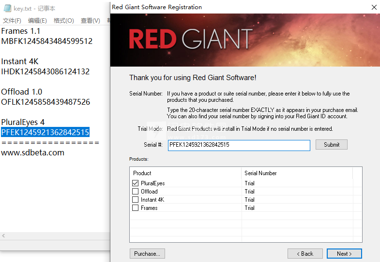The height and width of the screenshot is (262, 380).
Task: Click the Serial Number column header
Action: (x=297, y=173)
